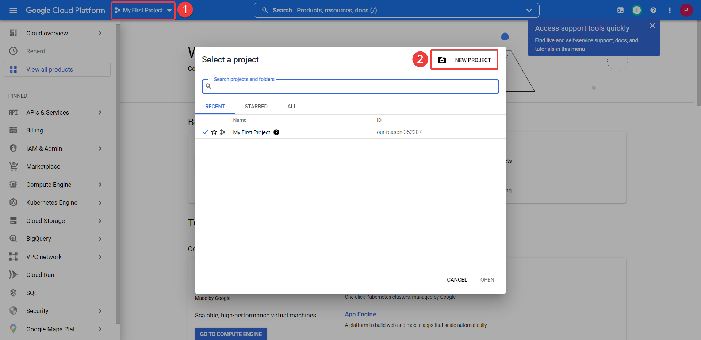The image size is (701, 340).
Task: Expand the Compute Engine submenu
Action: point(100,185)
